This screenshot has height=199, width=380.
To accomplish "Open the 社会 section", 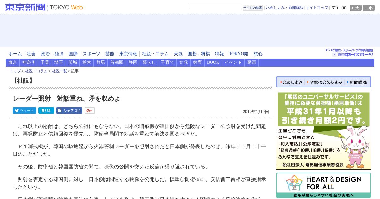I will (x=31, y=54).
